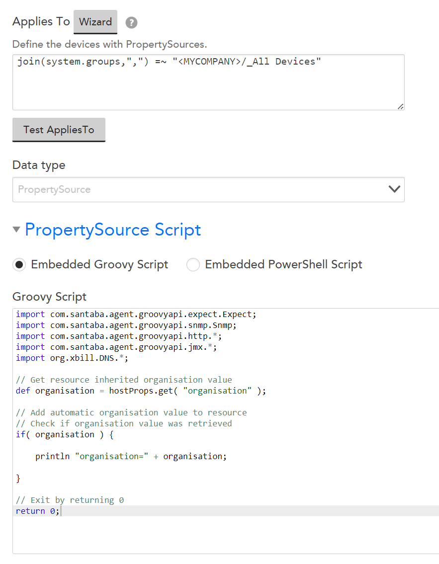Click the return 0 line in Groovy editor

pyautogui.click(x=37, y=511)
